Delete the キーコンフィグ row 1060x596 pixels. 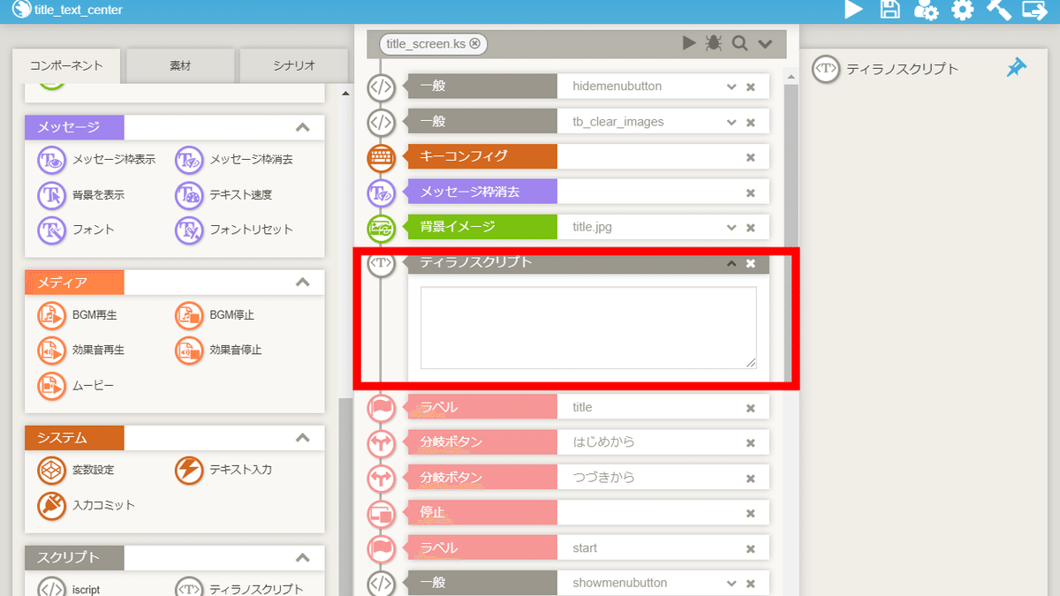pos(751,157)
